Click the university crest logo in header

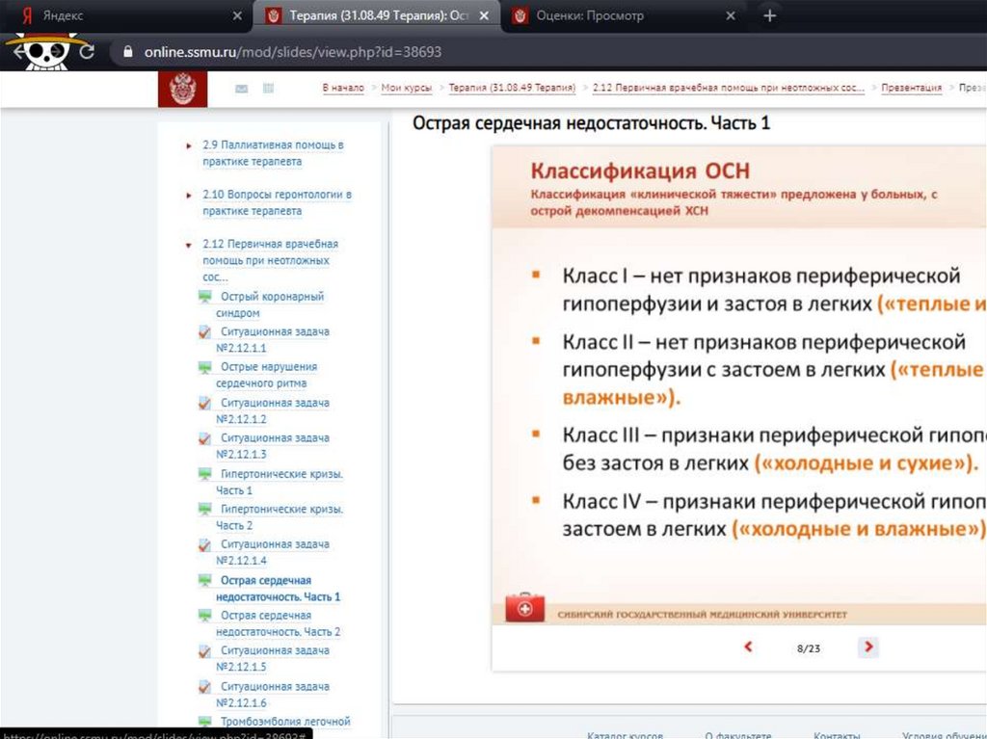pyautogui.click(x=182, y=89)
